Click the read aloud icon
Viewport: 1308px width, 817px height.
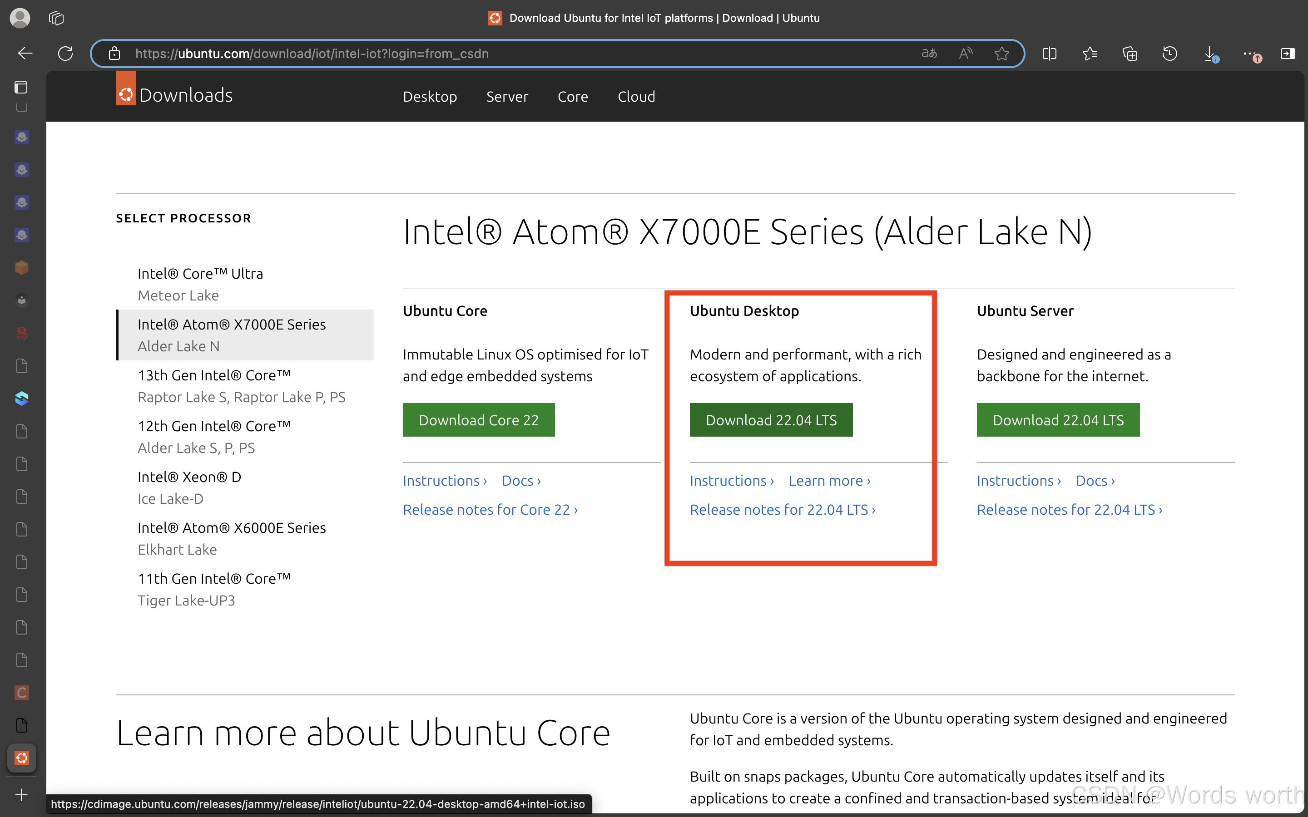coord(965,54)
